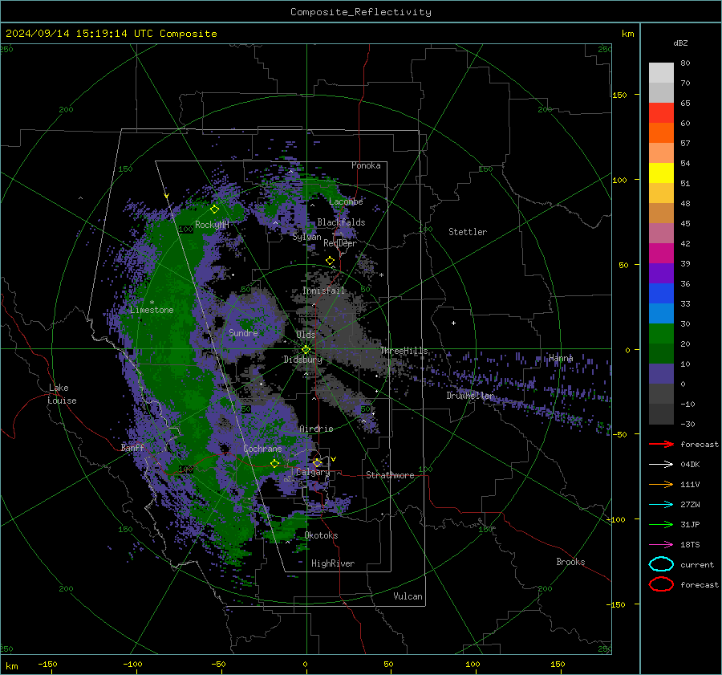Click the Sundre label
The width and height of the screenshot is (722, 675).
(243, 332)
